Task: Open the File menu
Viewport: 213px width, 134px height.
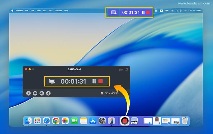Action: point(27,11)
